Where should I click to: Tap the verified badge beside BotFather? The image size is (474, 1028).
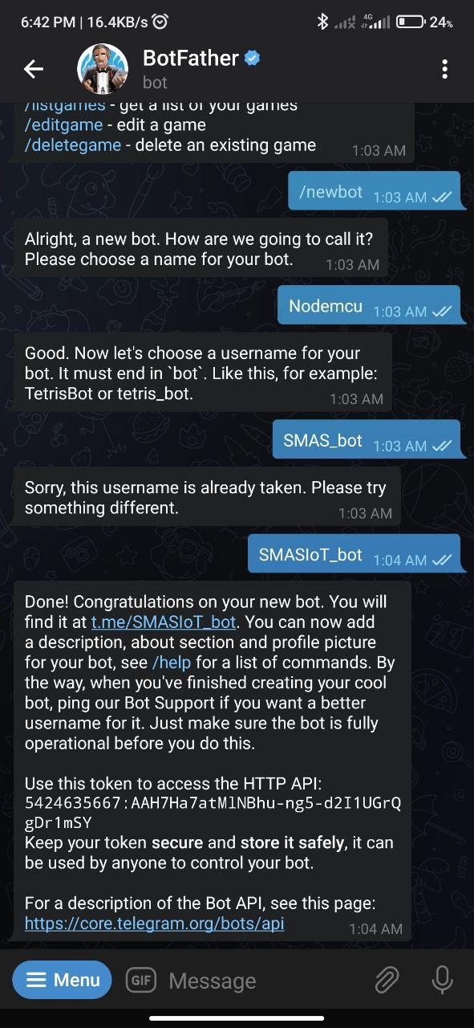(x=251, y=57)
